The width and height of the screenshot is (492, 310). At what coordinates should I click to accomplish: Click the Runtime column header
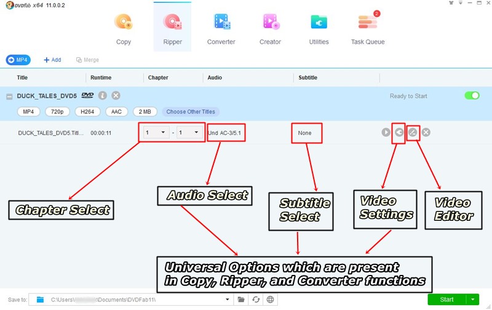pos(101,77)
